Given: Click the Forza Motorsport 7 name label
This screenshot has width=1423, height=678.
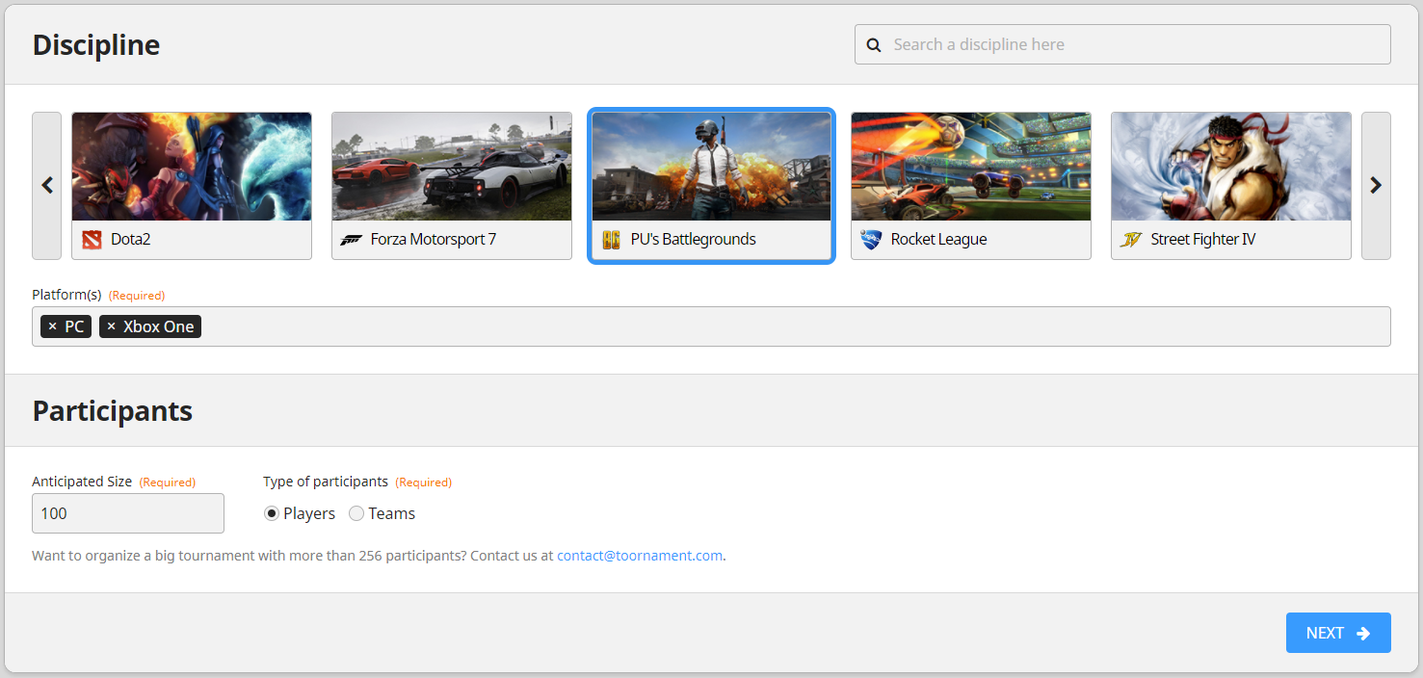Looking at the screenshot, I should 434,239.
